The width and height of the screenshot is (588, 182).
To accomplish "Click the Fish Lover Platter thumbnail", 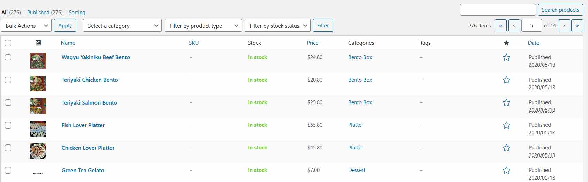I will [38, 129].
